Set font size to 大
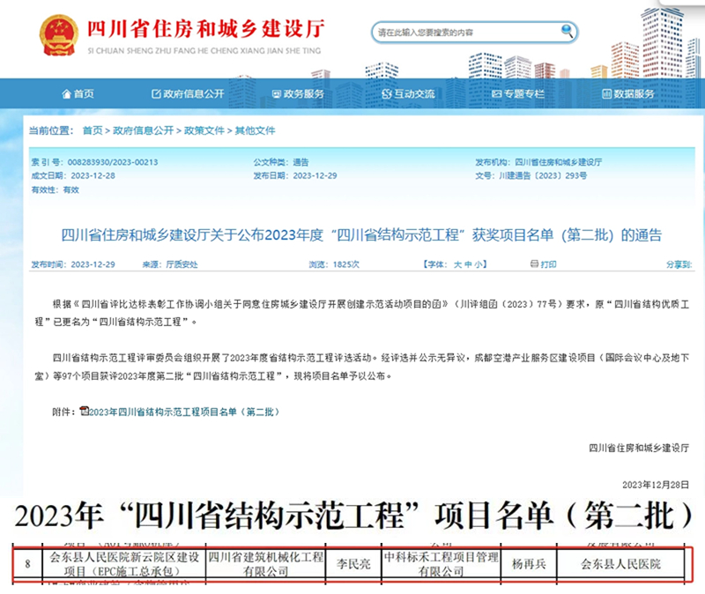This screenshot has width=705, height=594. coord(456,264)
